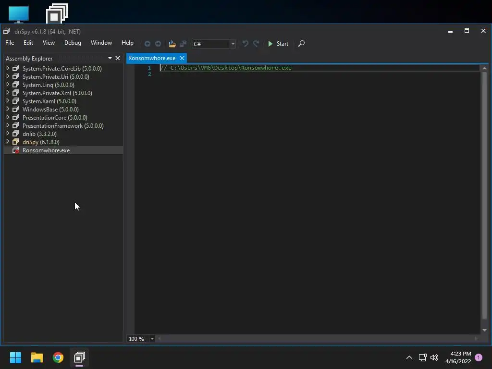This screenshot has height=369, width=492.
Task: Select dnSpy (6.1.8.0) tree item
Action: pos(41,142)
